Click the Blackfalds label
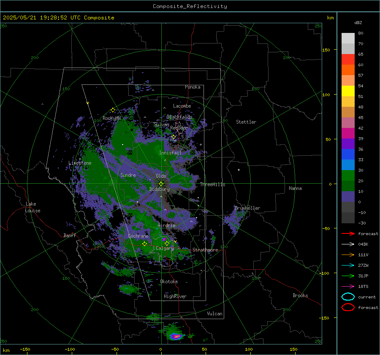Screen dimensions: 380x355 (179, 117)
